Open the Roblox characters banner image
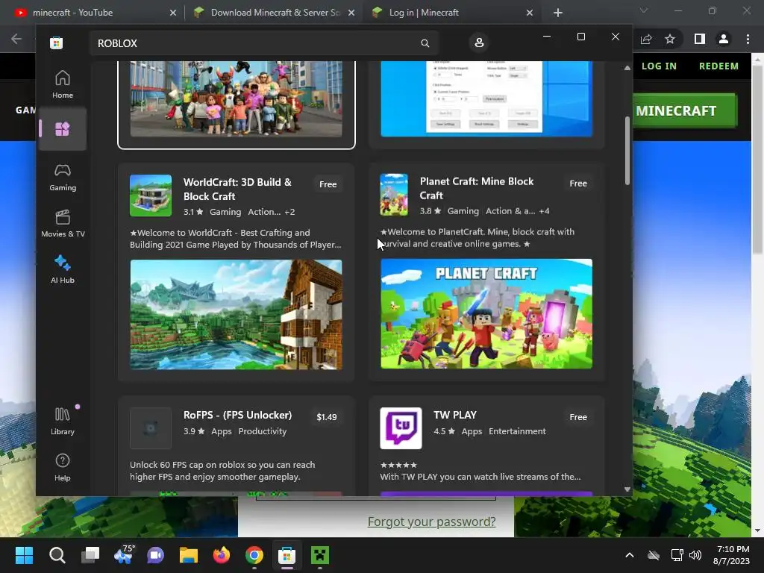Viewport: 764px width, 573px height. coord(236,98)
